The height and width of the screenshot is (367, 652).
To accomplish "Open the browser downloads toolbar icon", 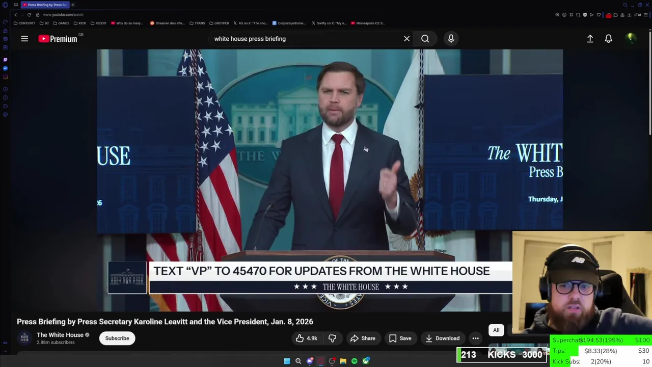I will (x=629, y=15).
